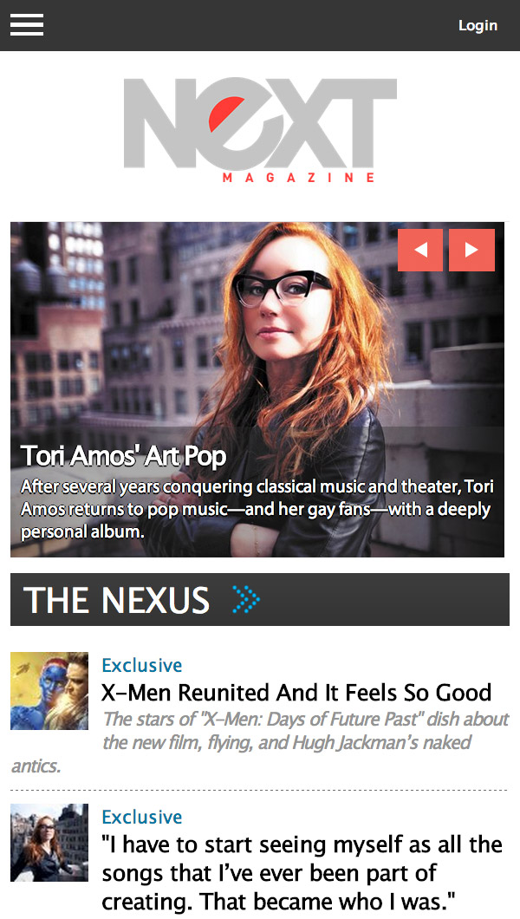Click the Exclusive tag above Tori quote
Viewport: 520px width, 919px height.
click(142, 817)
